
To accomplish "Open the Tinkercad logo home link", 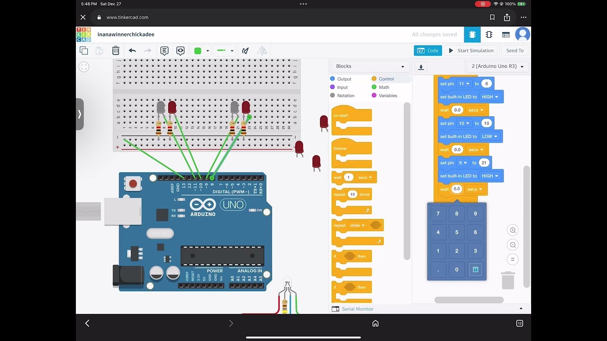I will click(83, 35).
